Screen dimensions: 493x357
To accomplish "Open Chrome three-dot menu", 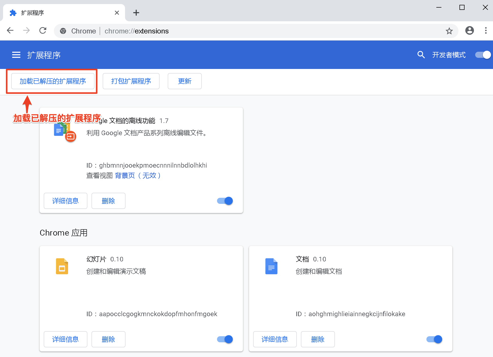I will coord(486,31).
